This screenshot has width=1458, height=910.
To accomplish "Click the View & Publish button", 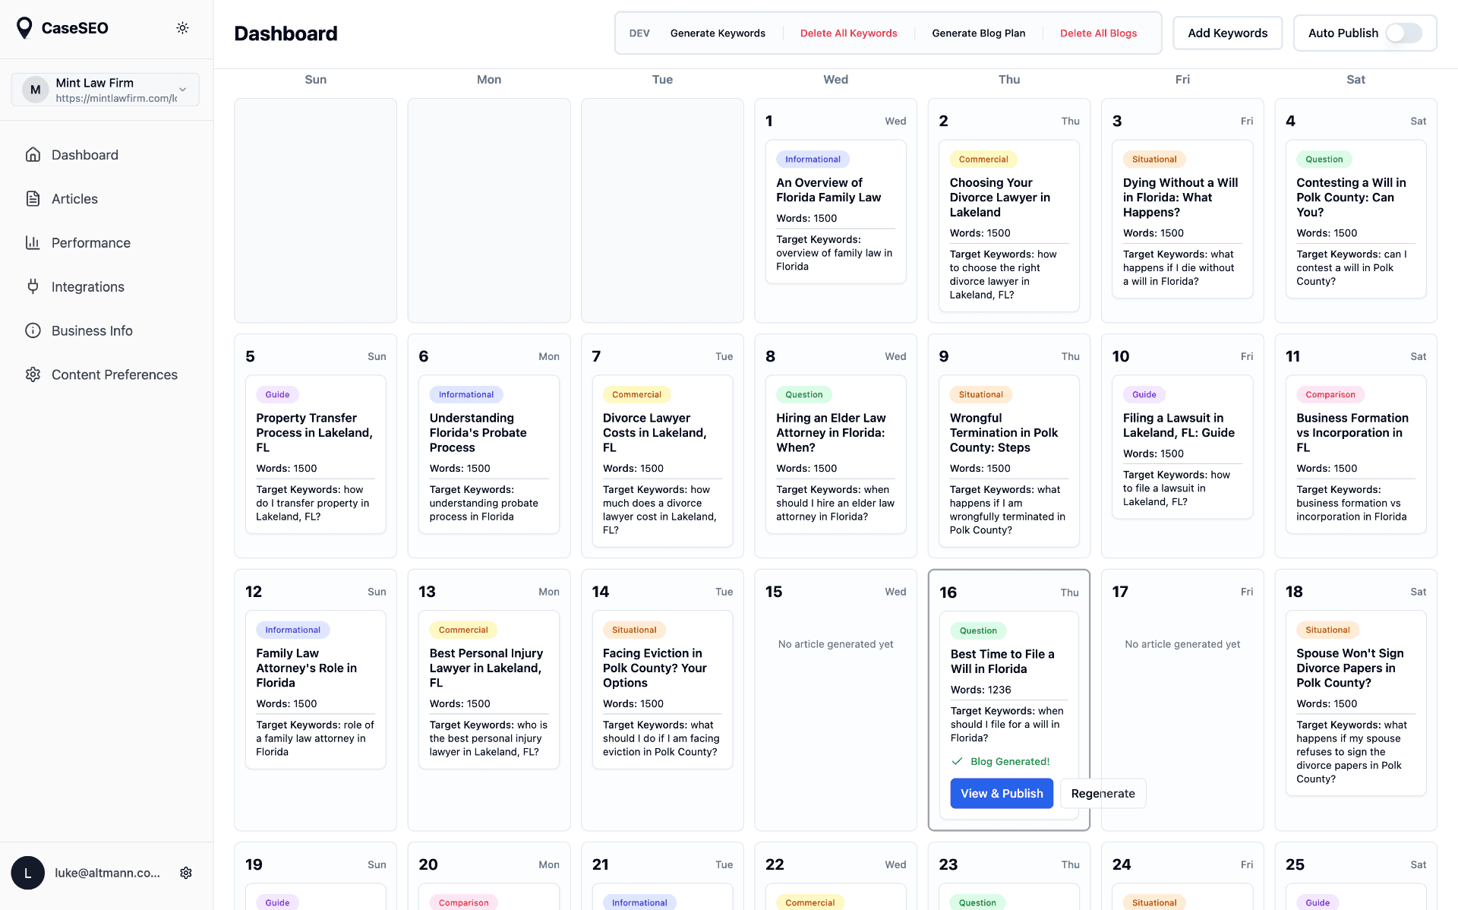I will 1002,793.
